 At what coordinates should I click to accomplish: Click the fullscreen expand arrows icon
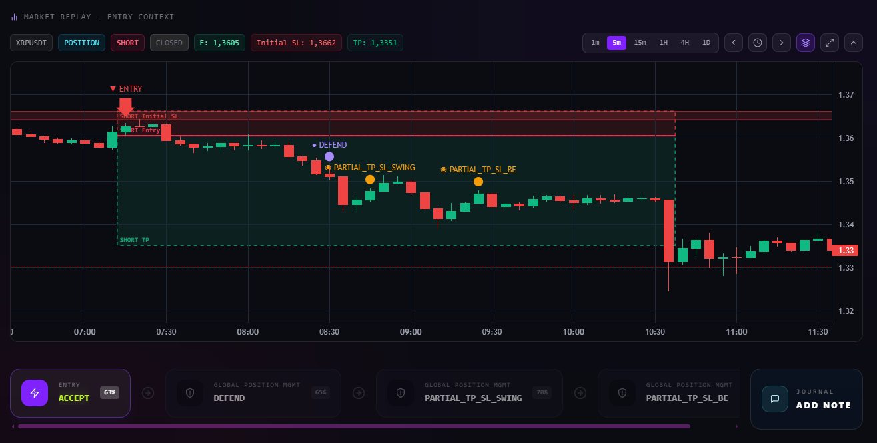click(x=829, y=43)
